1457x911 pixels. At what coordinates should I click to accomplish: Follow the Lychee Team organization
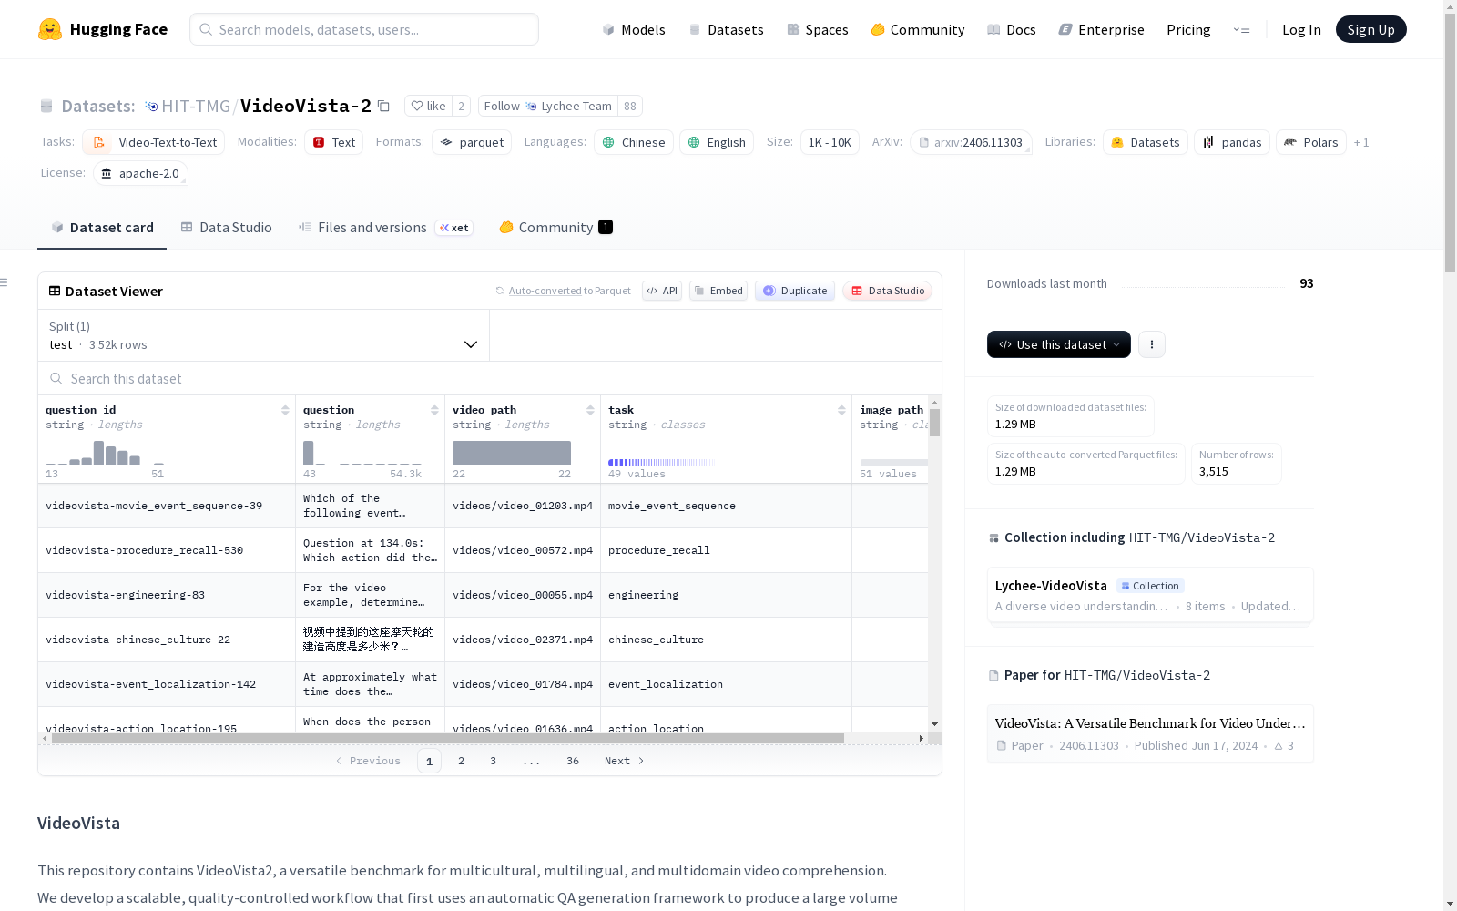point(547,106)
